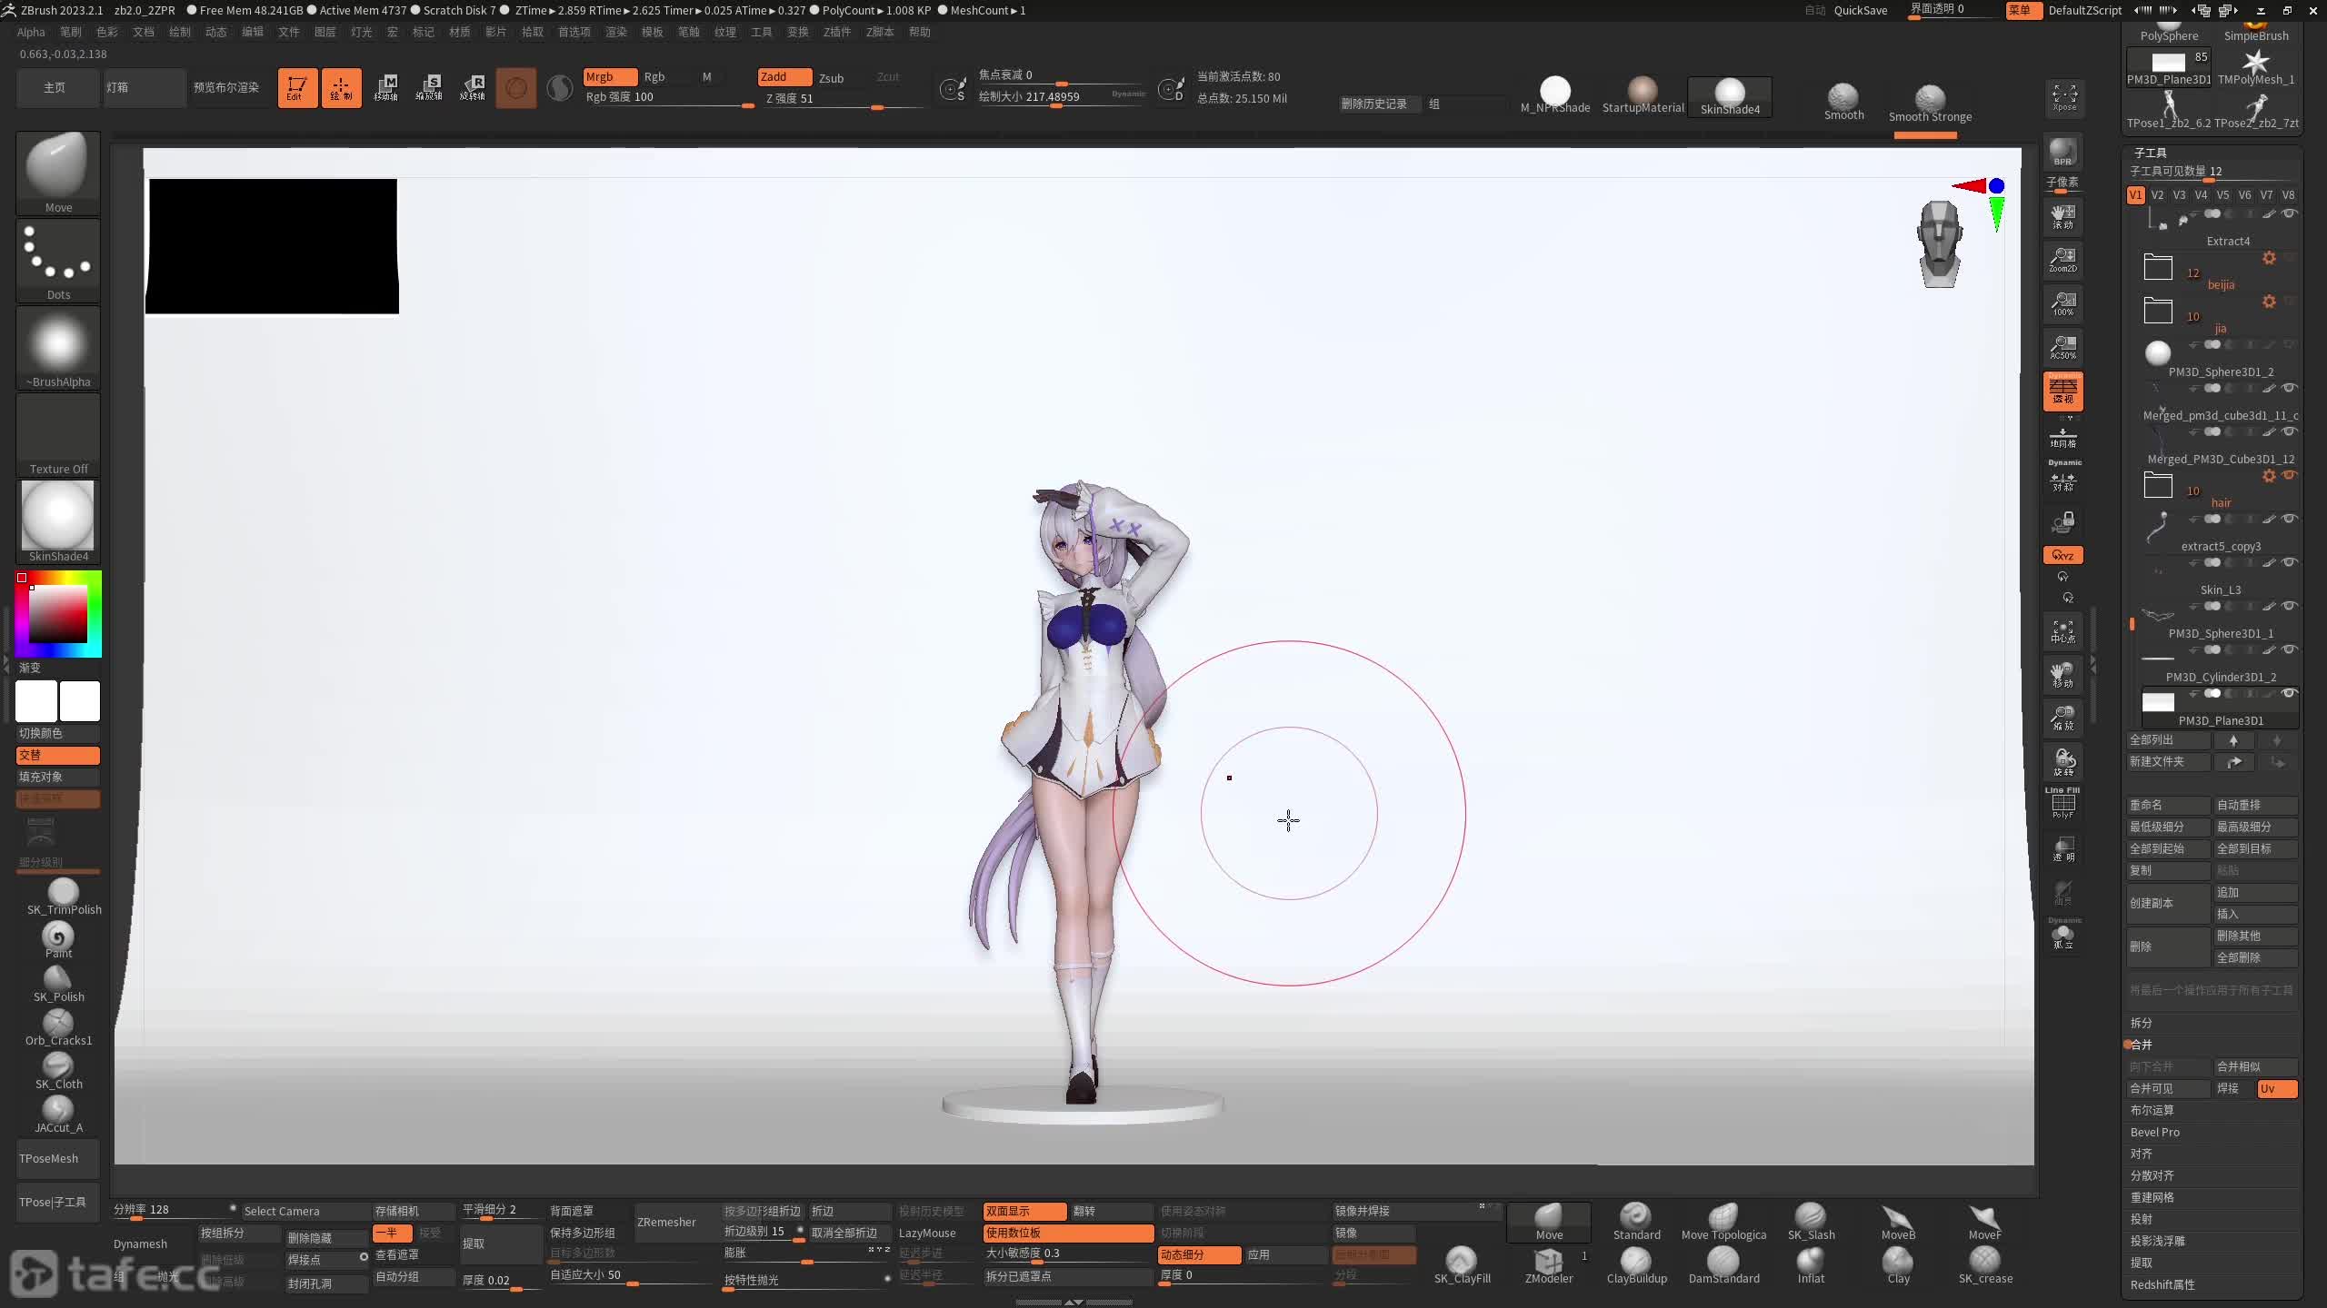Adjust the 绘制大小 (Draw Size) slider
Screen dimensions: 2327x1308
[x=1062, y=97]
